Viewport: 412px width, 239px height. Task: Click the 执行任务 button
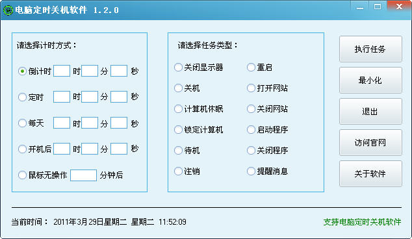click(x=370, y=49)
